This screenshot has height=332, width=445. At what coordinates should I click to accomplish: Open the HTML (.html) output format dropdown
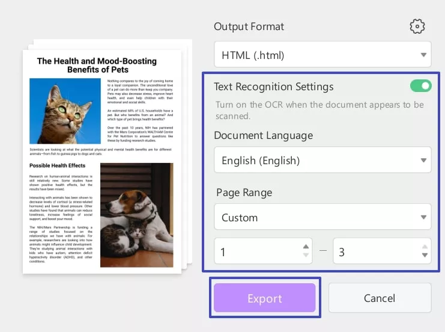pyautogui.click(x=322, y=55)
